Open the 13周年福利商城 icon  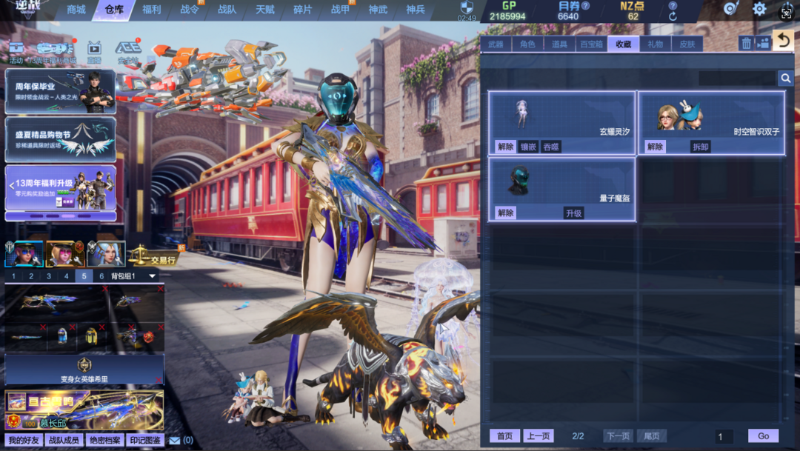53,53
